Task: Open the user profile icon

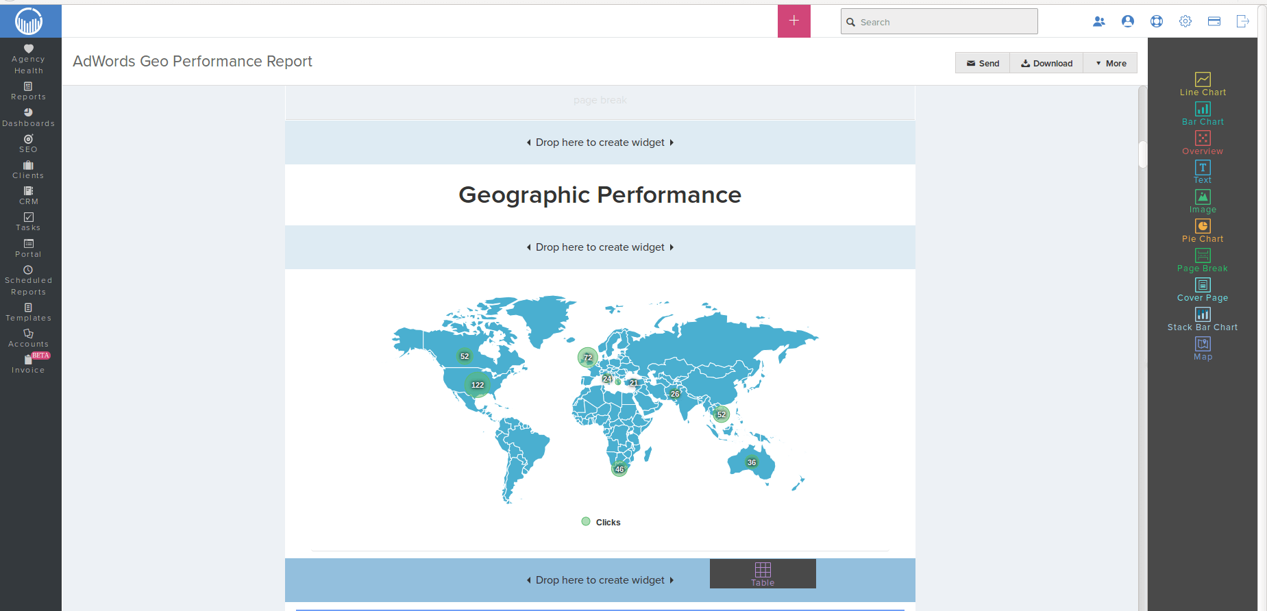Action: coord(1128,21)
